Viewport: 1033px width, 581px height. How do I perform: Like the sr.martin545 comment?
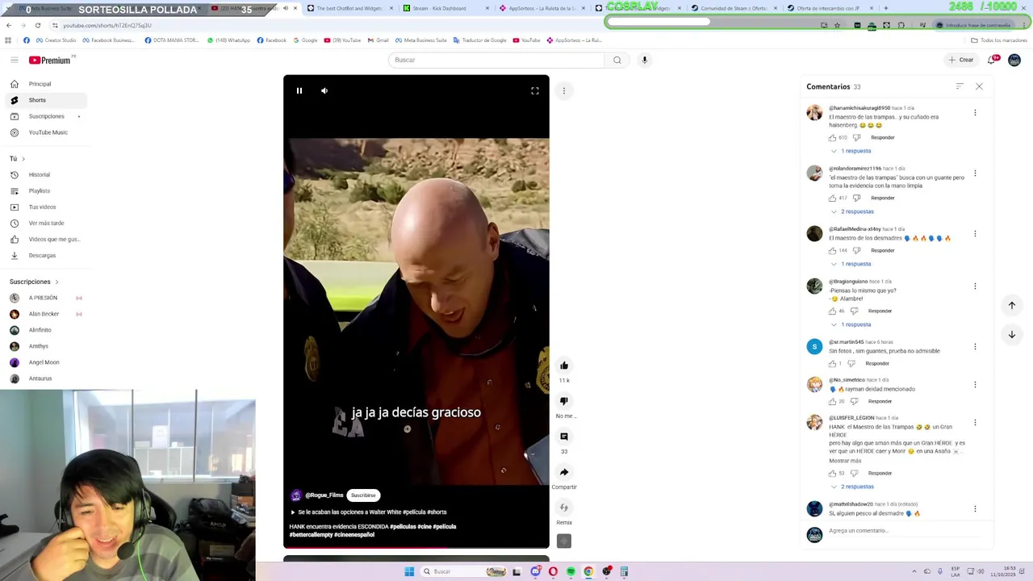pyautogui.click(x=832, y=363)
